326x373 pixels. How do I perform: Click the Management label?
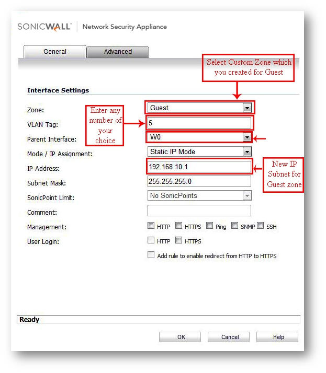point(47,227)
